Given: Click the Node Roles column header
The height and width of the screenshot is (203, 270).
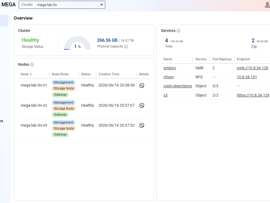Looking at the screenshot, I should [60, 74].
